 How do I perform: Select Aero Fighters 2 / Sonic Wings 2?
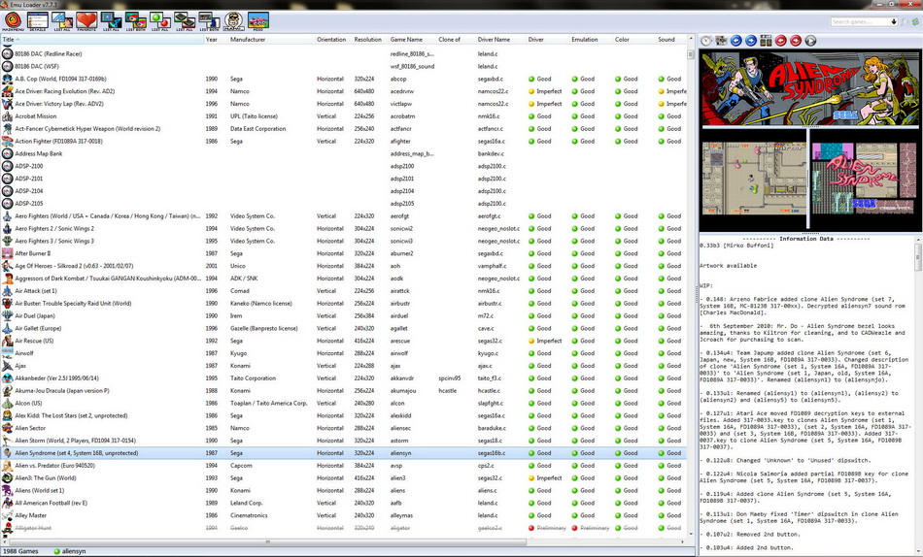[343, 229]
